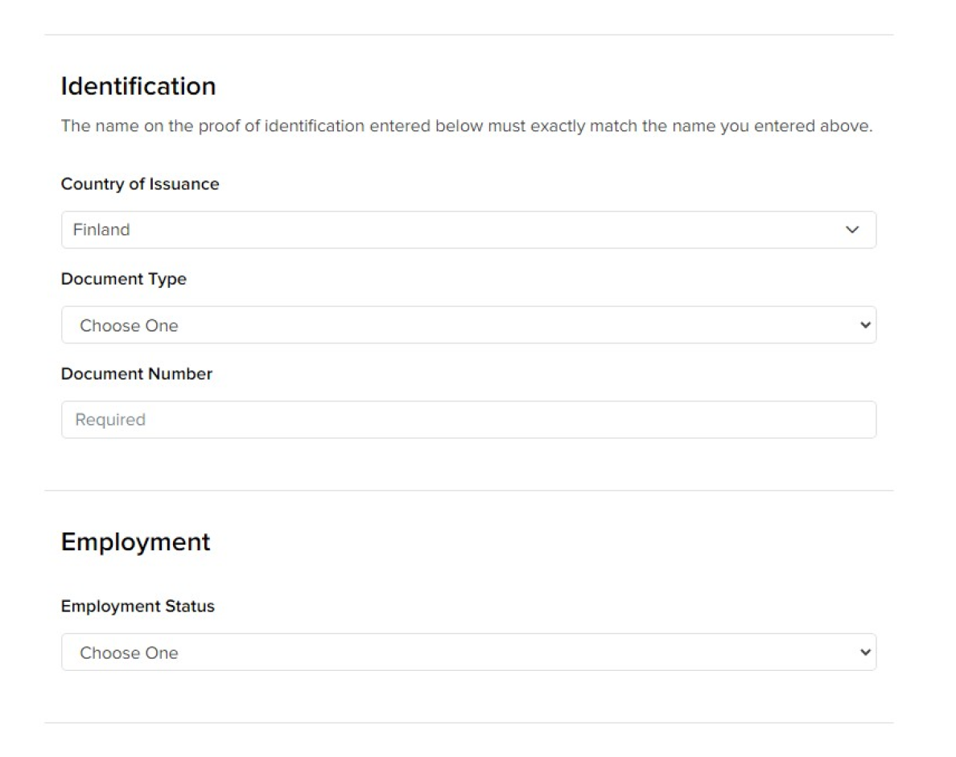Click the Employment Status field label
Viewport: 956px width, 757px height.
pos(137,606)
